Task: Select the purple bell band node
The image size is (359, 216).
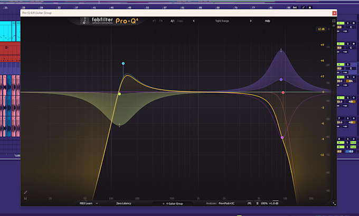Action: pyautogui.click(x=281, y=80)
